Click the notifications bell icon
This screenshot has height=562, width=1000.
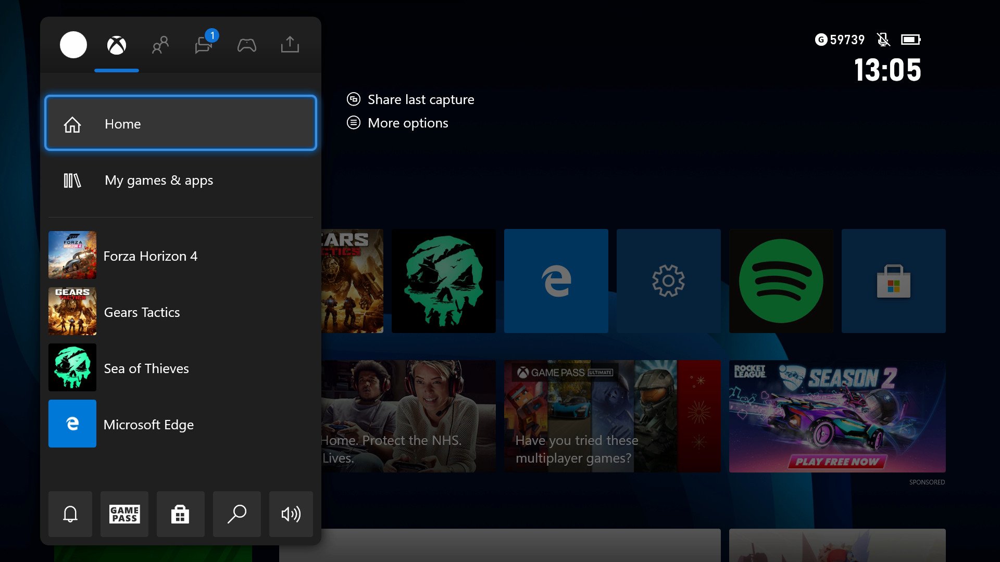pyautogui.click(x=69, y=513)
